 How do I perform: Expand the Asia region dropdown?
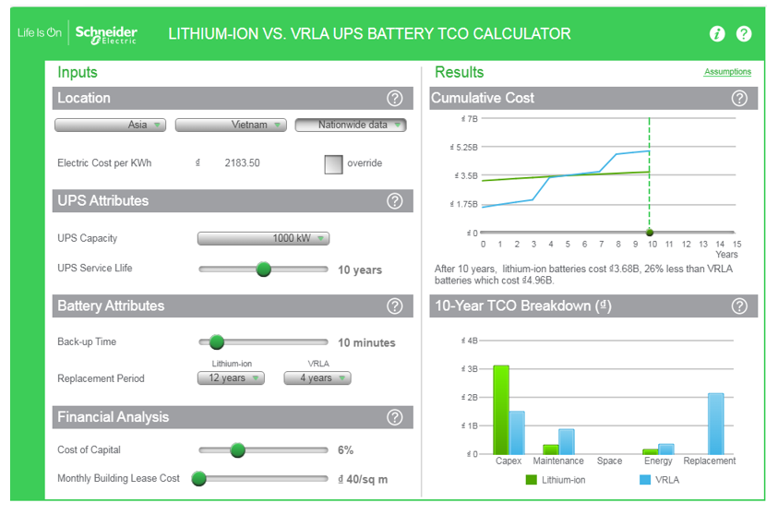pos(110,126)
